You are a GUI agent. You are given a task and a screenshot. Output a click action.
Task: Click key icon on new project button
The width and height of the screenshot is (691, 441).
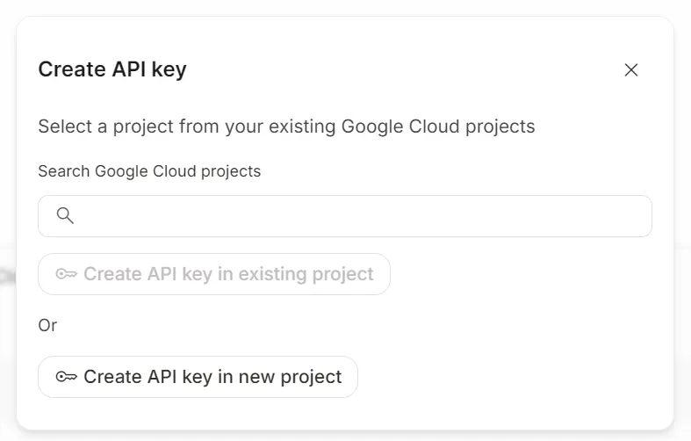tap(67, 377)
